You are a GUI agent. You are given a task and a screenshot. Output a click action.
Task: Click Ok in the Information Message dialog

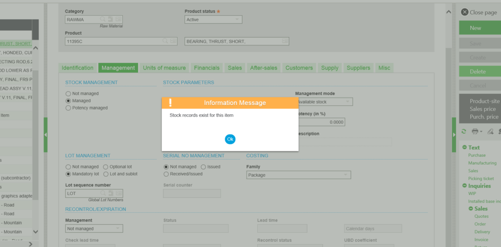point(230,139)
